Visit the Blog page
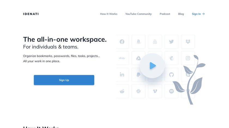 (181, 14)
